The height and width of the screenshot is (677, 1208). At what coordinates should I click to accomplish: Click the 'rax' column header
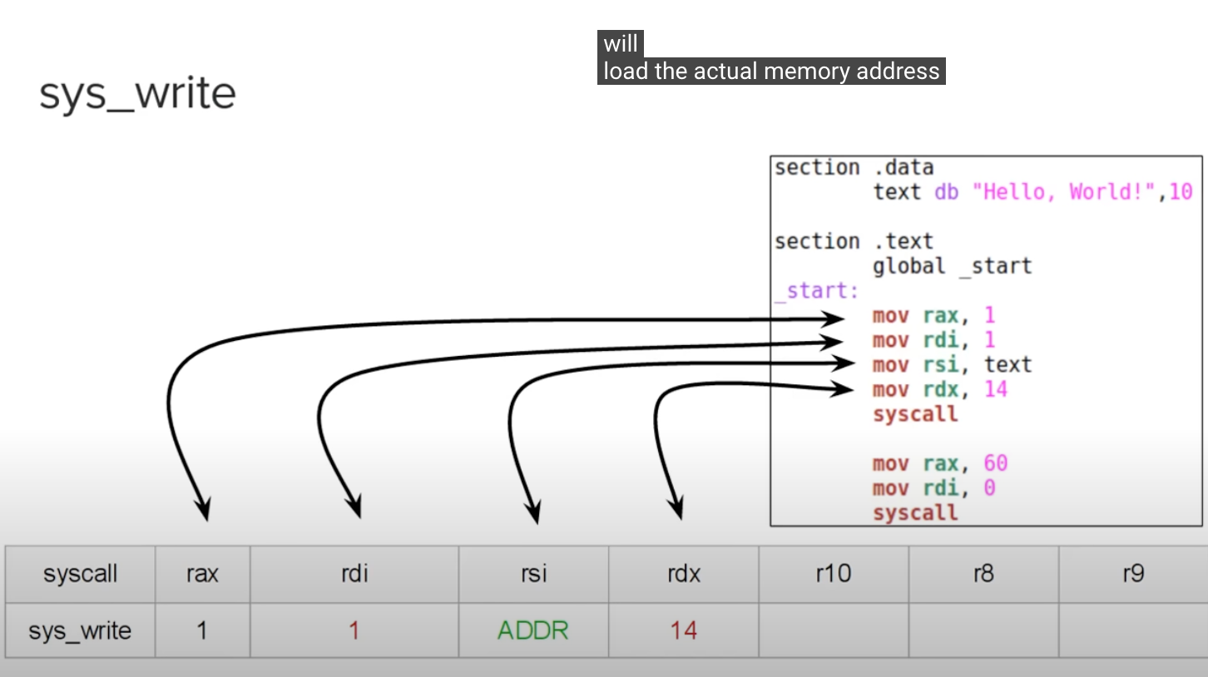(x=203, y=574)
